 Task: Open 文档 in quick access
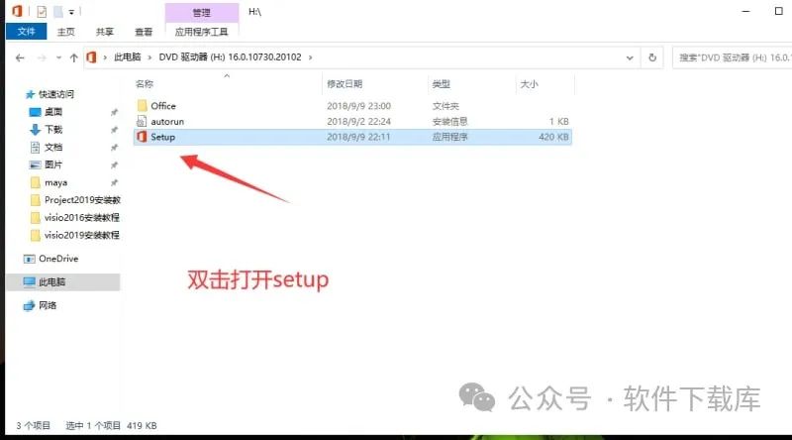[53, 148]
